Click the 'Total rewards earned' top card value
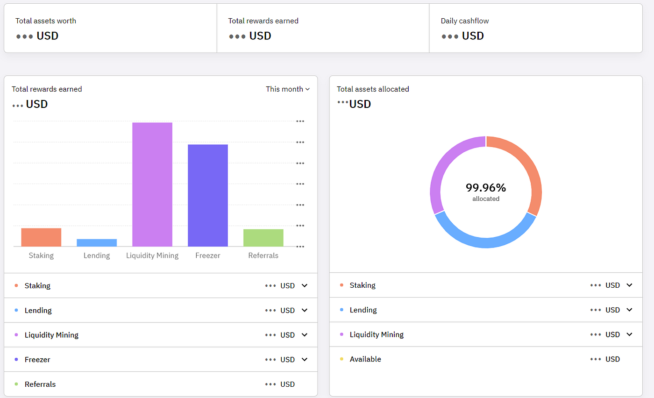654x398 pixels. pyautogui.click(x=250, y=36)
